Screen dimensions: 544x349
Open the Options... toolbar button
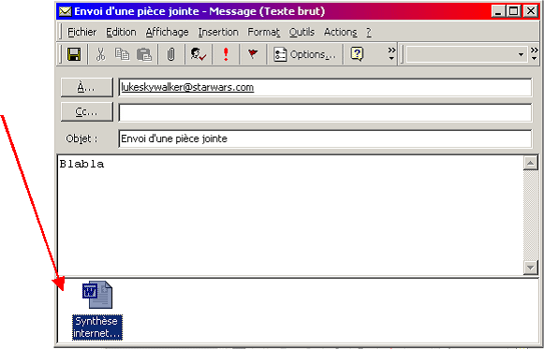point(305,54)
